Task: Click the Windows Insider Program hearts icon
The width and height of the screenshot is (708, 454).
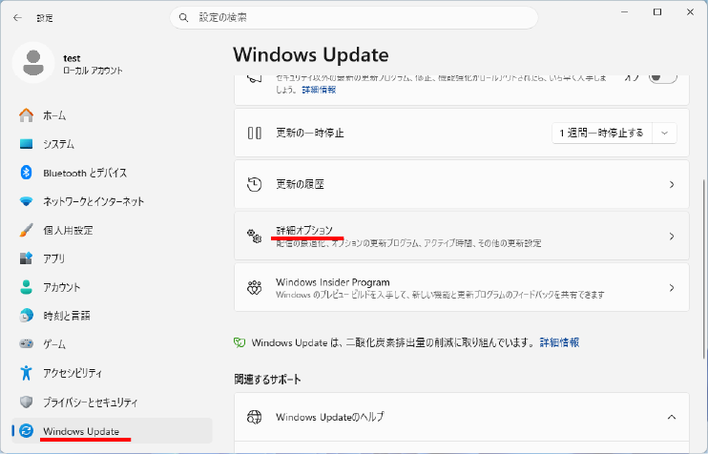Action: point(255,287)
